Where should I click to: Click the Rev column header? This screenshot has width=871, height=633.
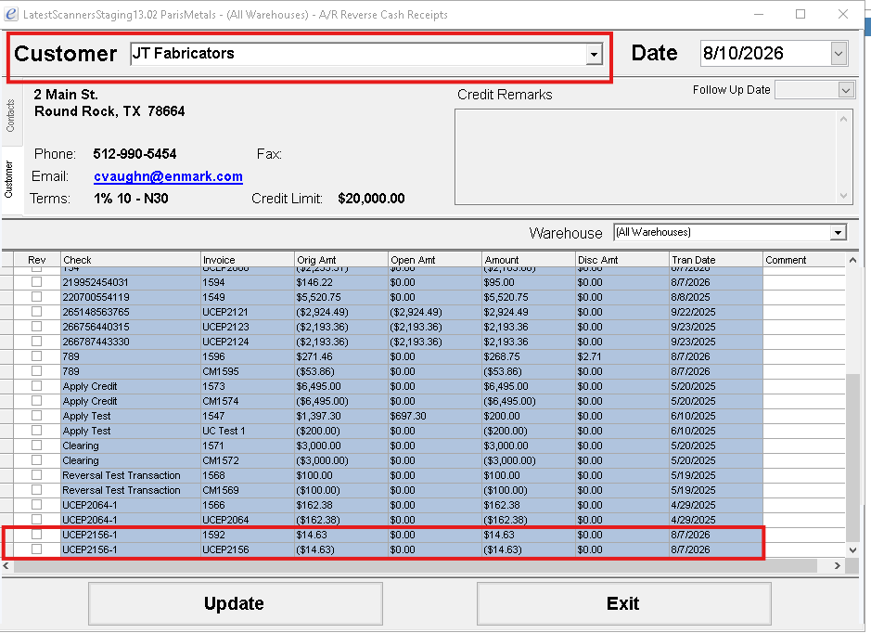click(x=37, y=260)
